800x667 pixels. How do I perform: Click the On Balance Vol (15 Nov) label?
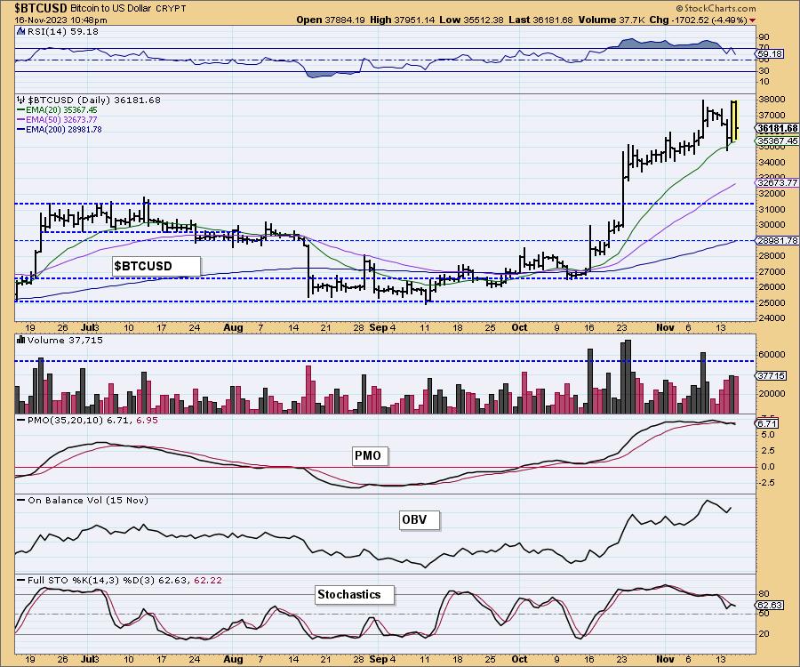pos(88,500)
